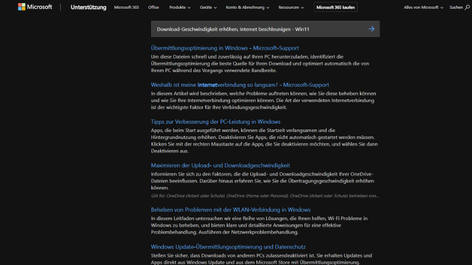
Task: Click snippet starting 'In diesem Artikel wird beschrieben'
Action: pos(264,100)
